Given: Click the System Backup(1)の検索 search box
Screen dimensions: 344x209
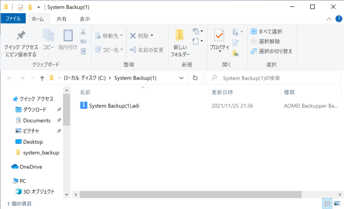Looking at the screenshot, I should [273, 78].
